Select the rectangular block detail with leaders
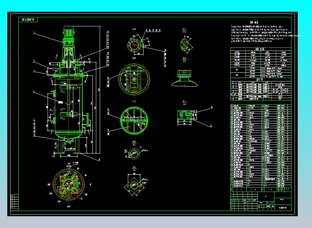This screenshot has width=312, height=228. tap(184, 115)
